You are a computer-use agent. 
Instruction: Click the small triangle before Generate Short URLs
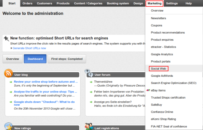pos(11,48)
